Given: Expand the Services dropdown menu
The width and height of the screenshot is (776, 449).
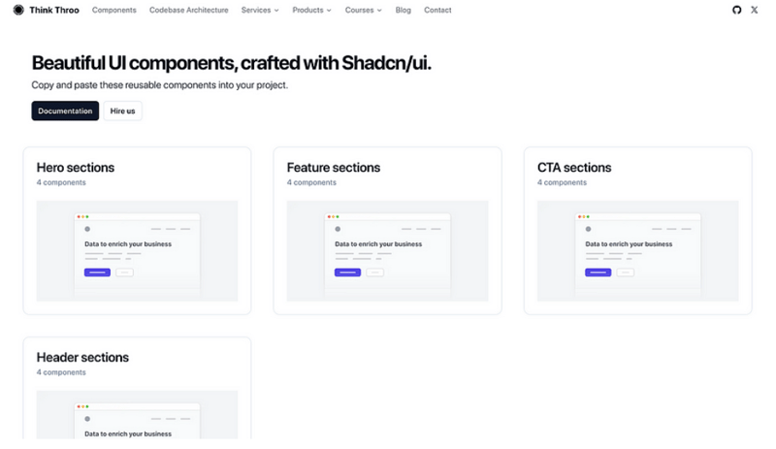Looking at the screenshot, I should pos(260,10).
